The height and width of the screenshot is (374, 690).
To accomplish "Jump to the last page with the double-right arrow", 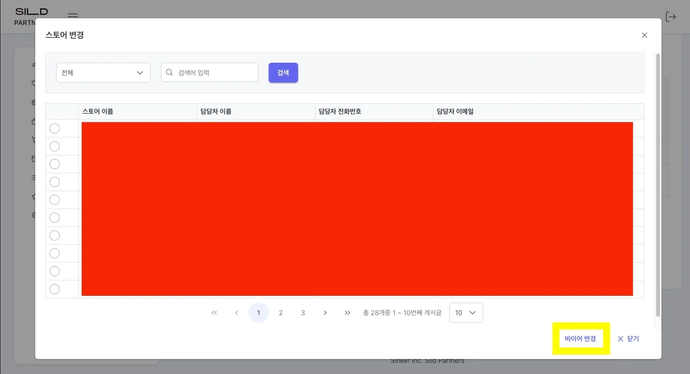I will point(347,313).
